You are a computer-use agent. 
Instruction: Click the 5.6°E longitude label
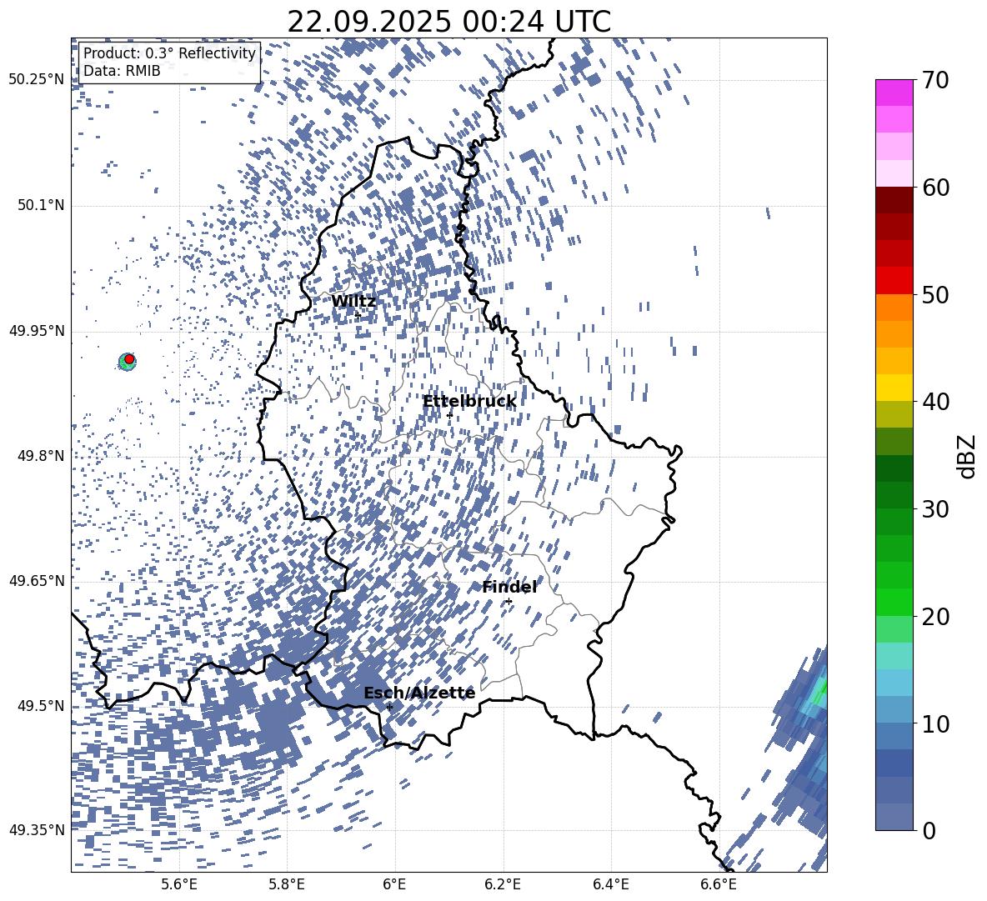(x=179, y=884)
